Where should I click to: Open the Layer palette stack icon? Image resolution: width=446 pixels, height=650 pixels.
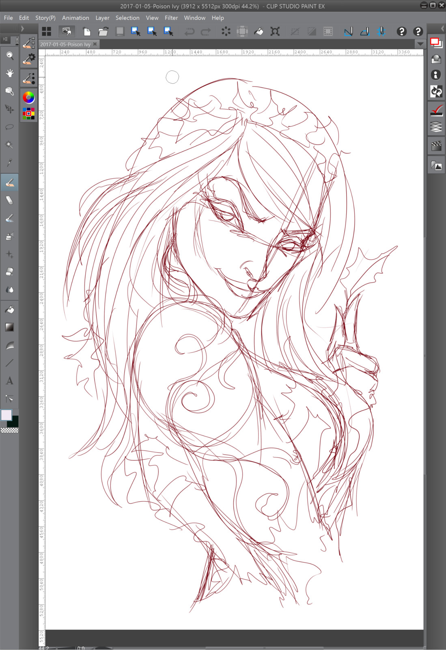436,127
